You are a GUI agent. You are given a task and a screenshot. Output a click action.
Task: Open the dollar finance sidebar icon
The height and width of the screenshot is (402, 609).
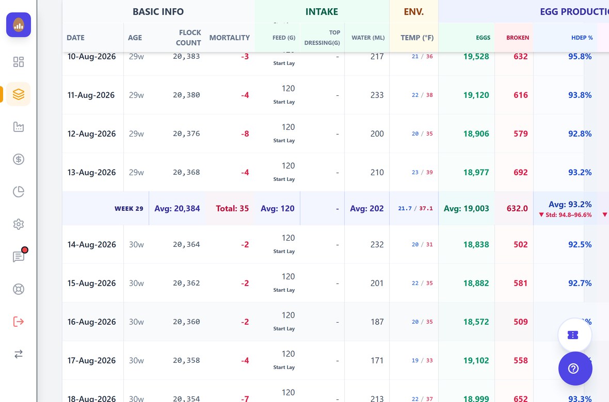coord(18,159)
